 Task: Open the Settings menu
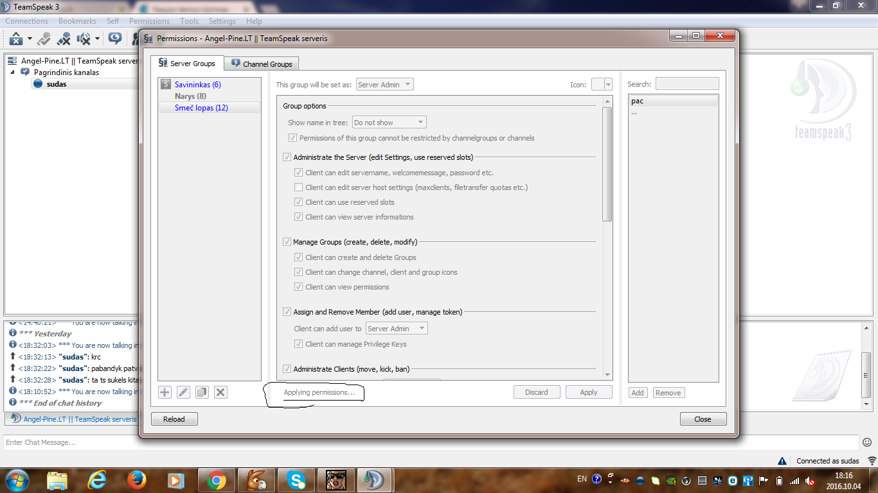[x=222, y=21]
